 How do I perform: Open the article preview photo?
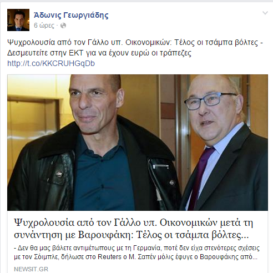[x=138, y=143]
